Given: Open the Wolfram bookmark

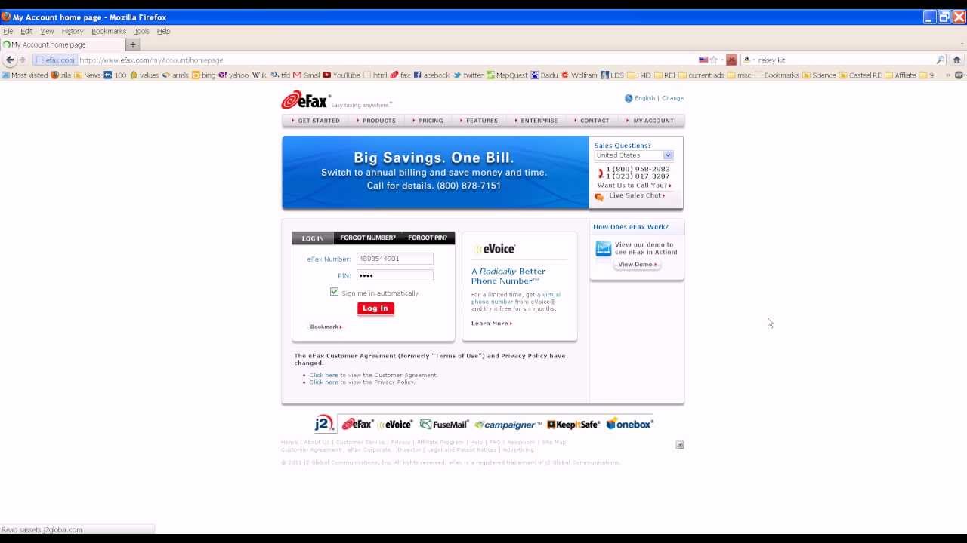Looking at the screenshot, I should click(579, 75).
